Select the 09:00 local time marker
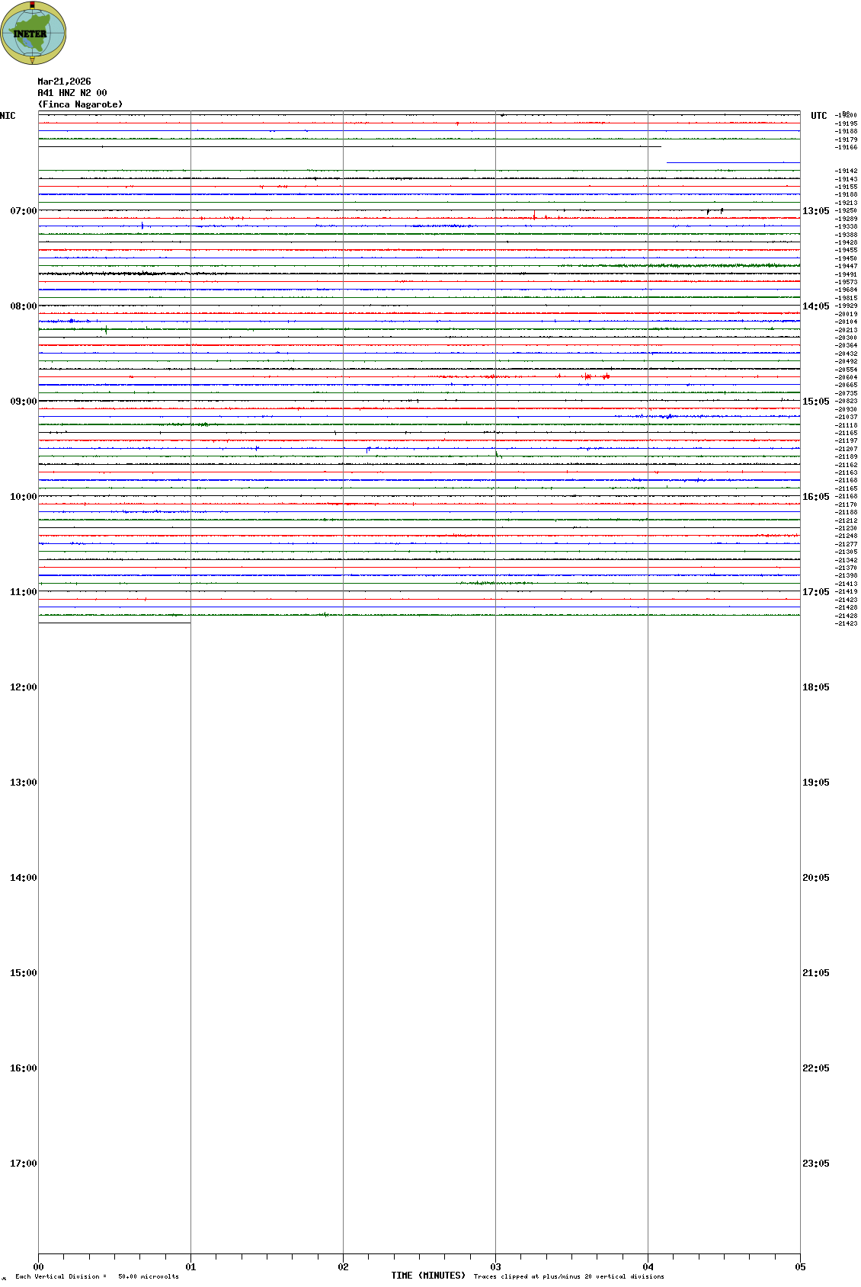 (23, 402)
